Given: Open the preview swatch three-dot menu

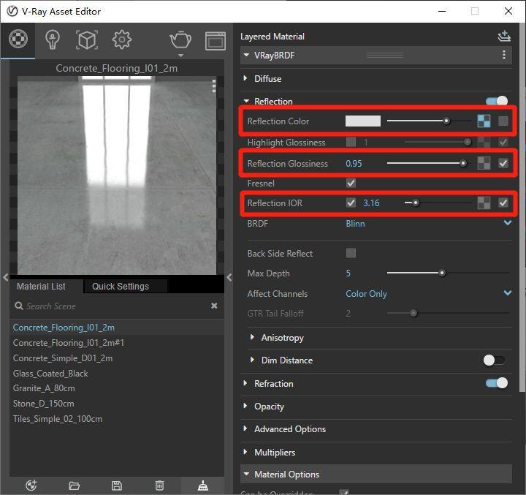Looking at the screenshot, I should [213, 86].
